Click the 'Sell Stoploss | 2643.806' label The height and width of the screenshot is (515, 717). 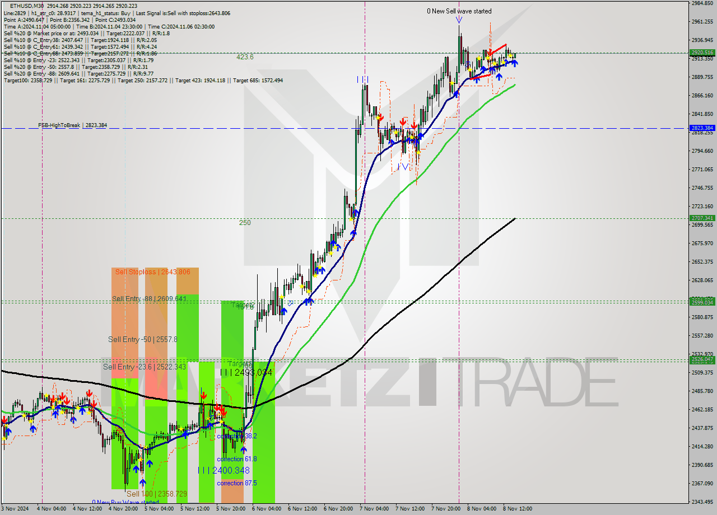(153, 272)
